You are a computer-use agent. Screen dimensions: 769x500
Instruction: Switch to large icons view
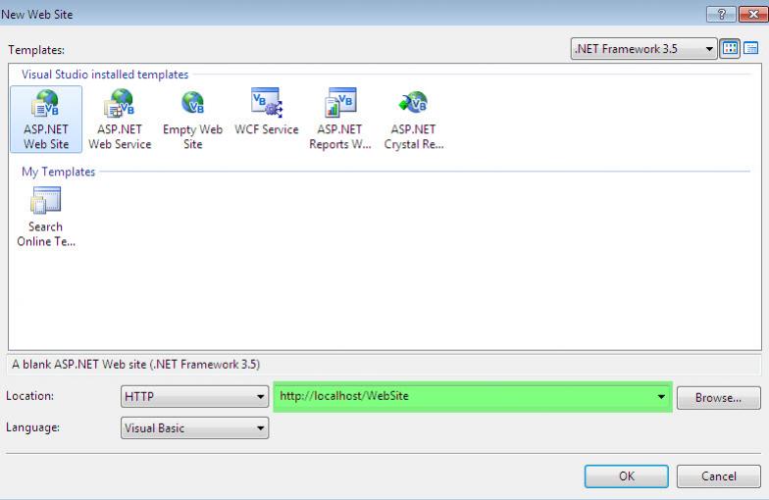tap(730, 49)
